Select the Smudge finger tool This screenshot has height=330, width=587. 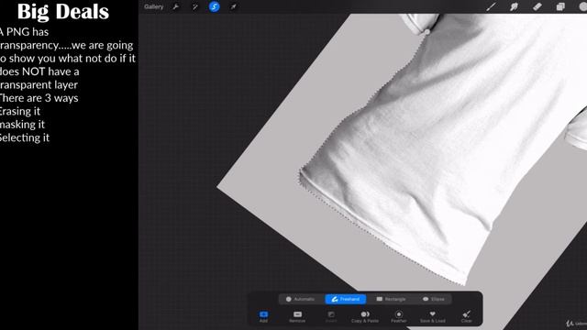(x=514, y=6)
